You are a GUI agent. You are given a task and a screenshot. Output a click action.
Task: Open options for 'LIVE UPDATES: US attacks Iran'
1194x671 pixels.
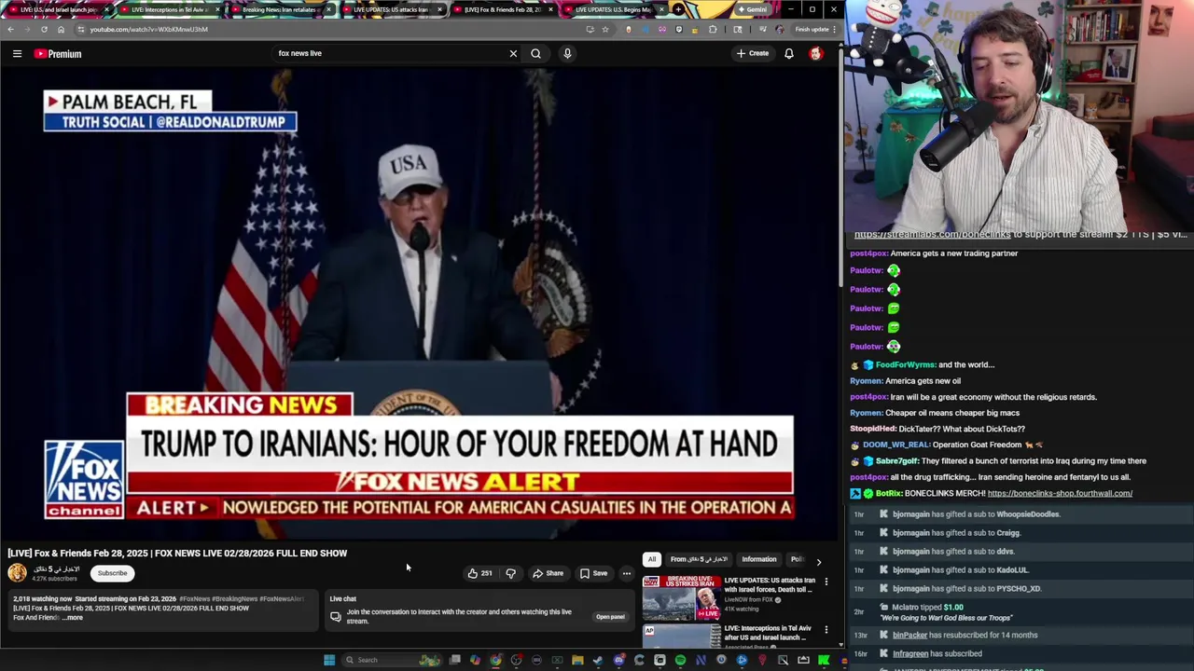[826, 582]
